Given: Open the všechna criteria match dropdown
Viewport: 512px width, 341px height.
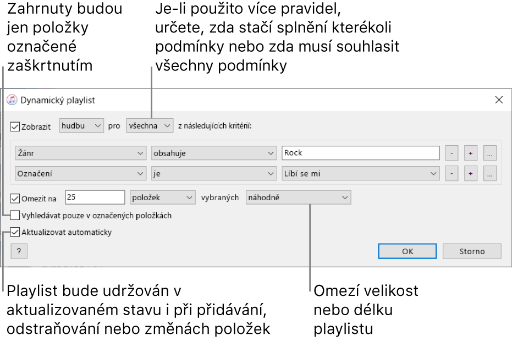Looking at the screenshot, I should point(150,126).
